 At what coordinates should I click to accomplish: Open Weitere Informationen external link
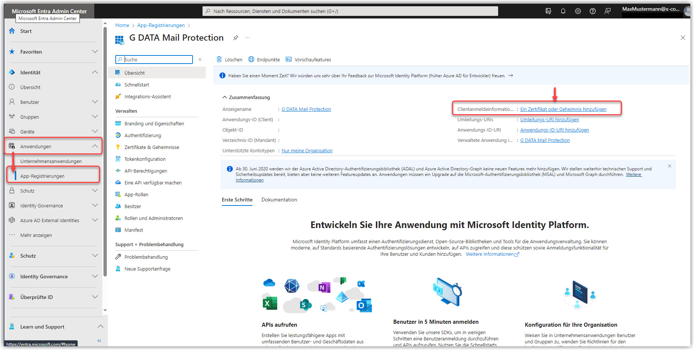click(492, 254)
